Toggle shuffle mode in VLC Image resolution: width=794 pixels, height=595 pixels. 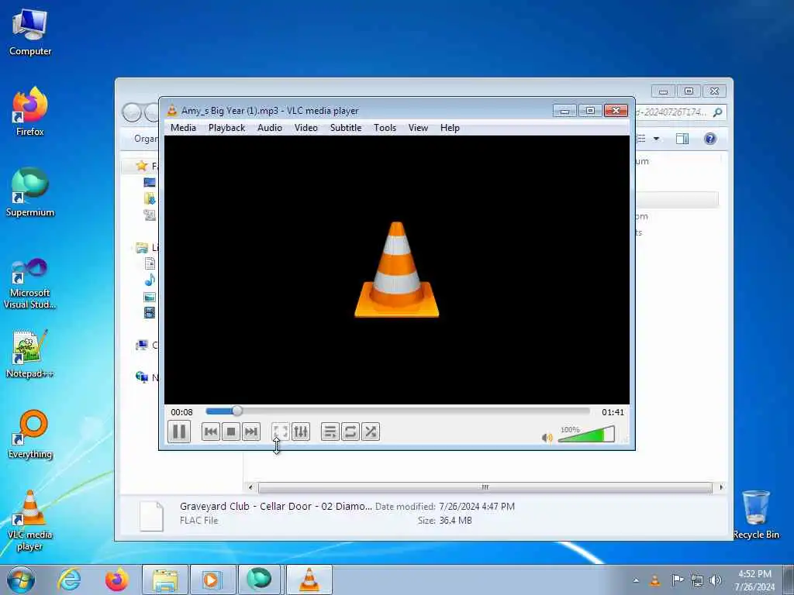[370, 432]
